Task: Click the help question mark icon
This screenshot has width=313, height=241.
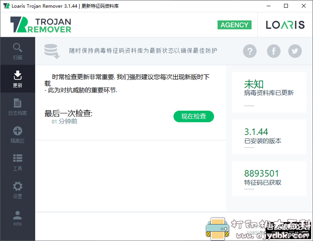Action: (250, 51)
